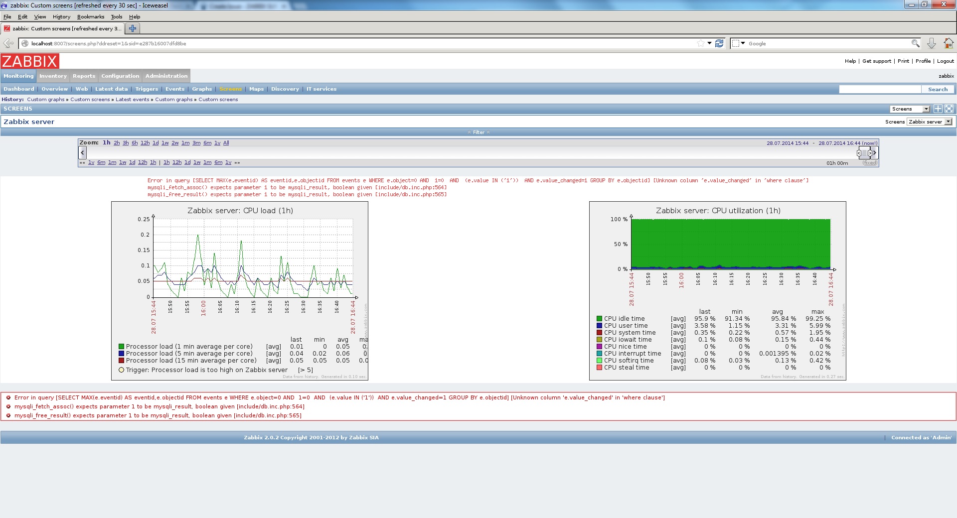Toggle the fixed time period link
Viewport: 957px width, 518px height.
[x=870, y=163]
